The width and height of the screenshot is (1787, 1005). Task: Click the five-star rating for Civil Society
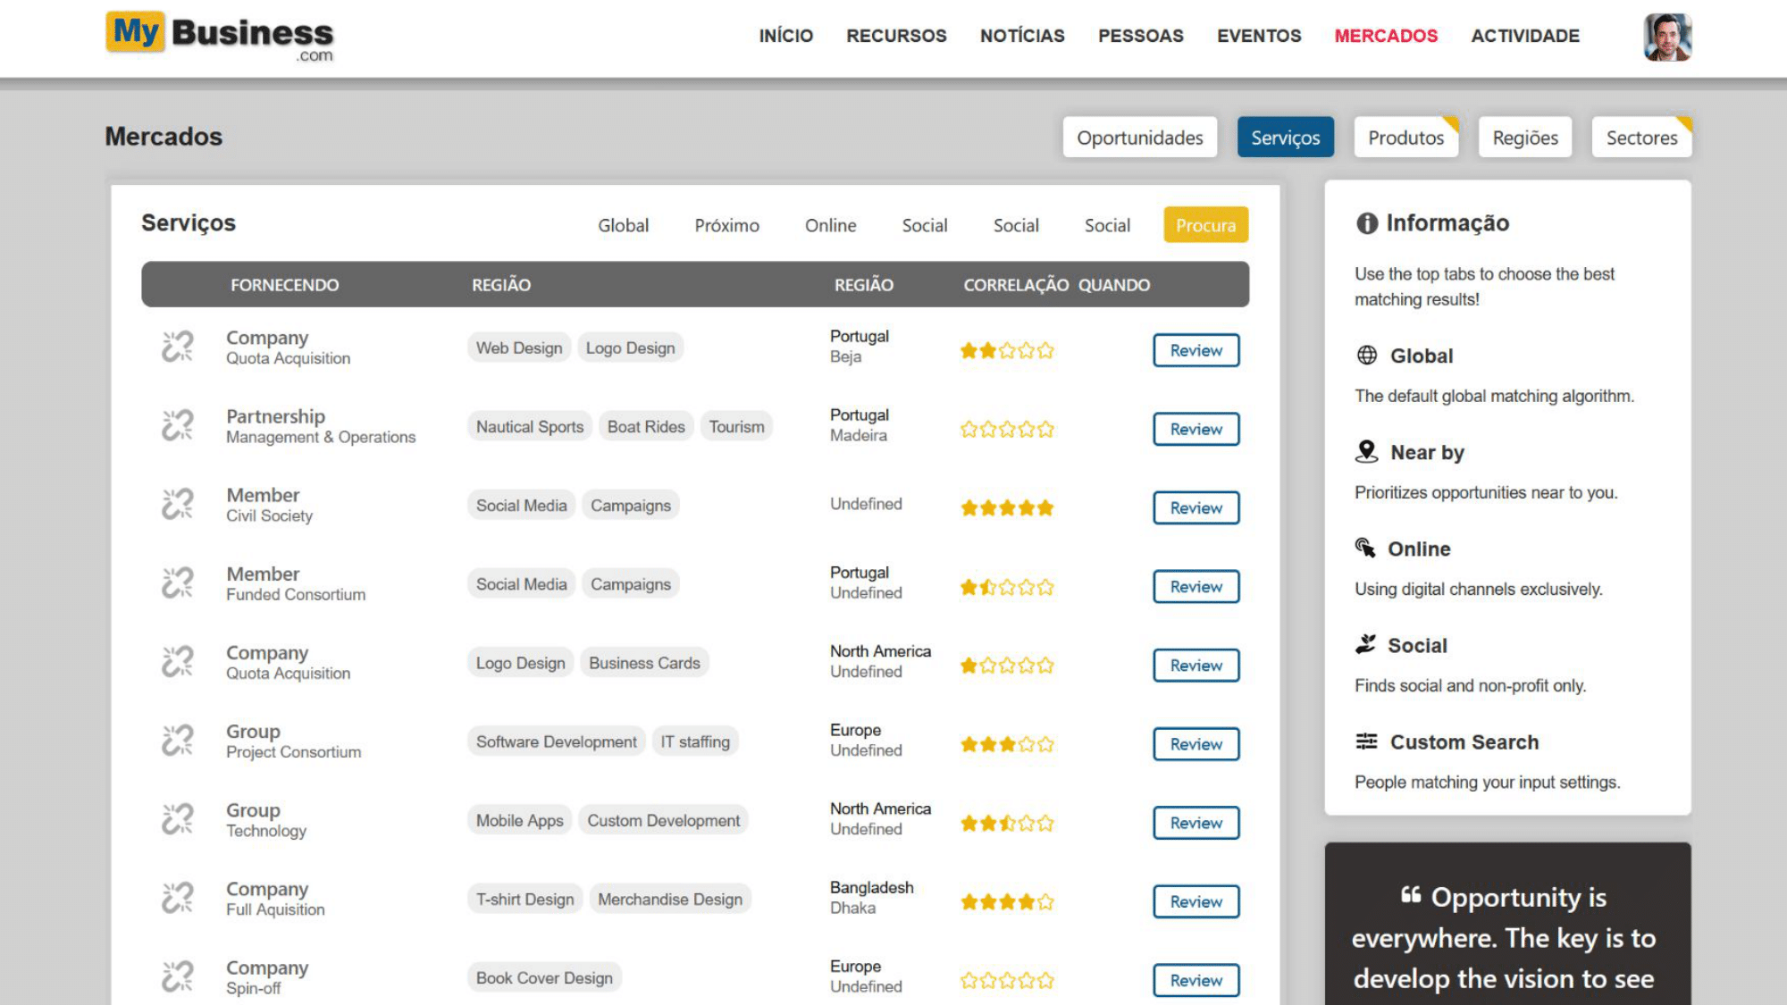tap(1007, 508)
